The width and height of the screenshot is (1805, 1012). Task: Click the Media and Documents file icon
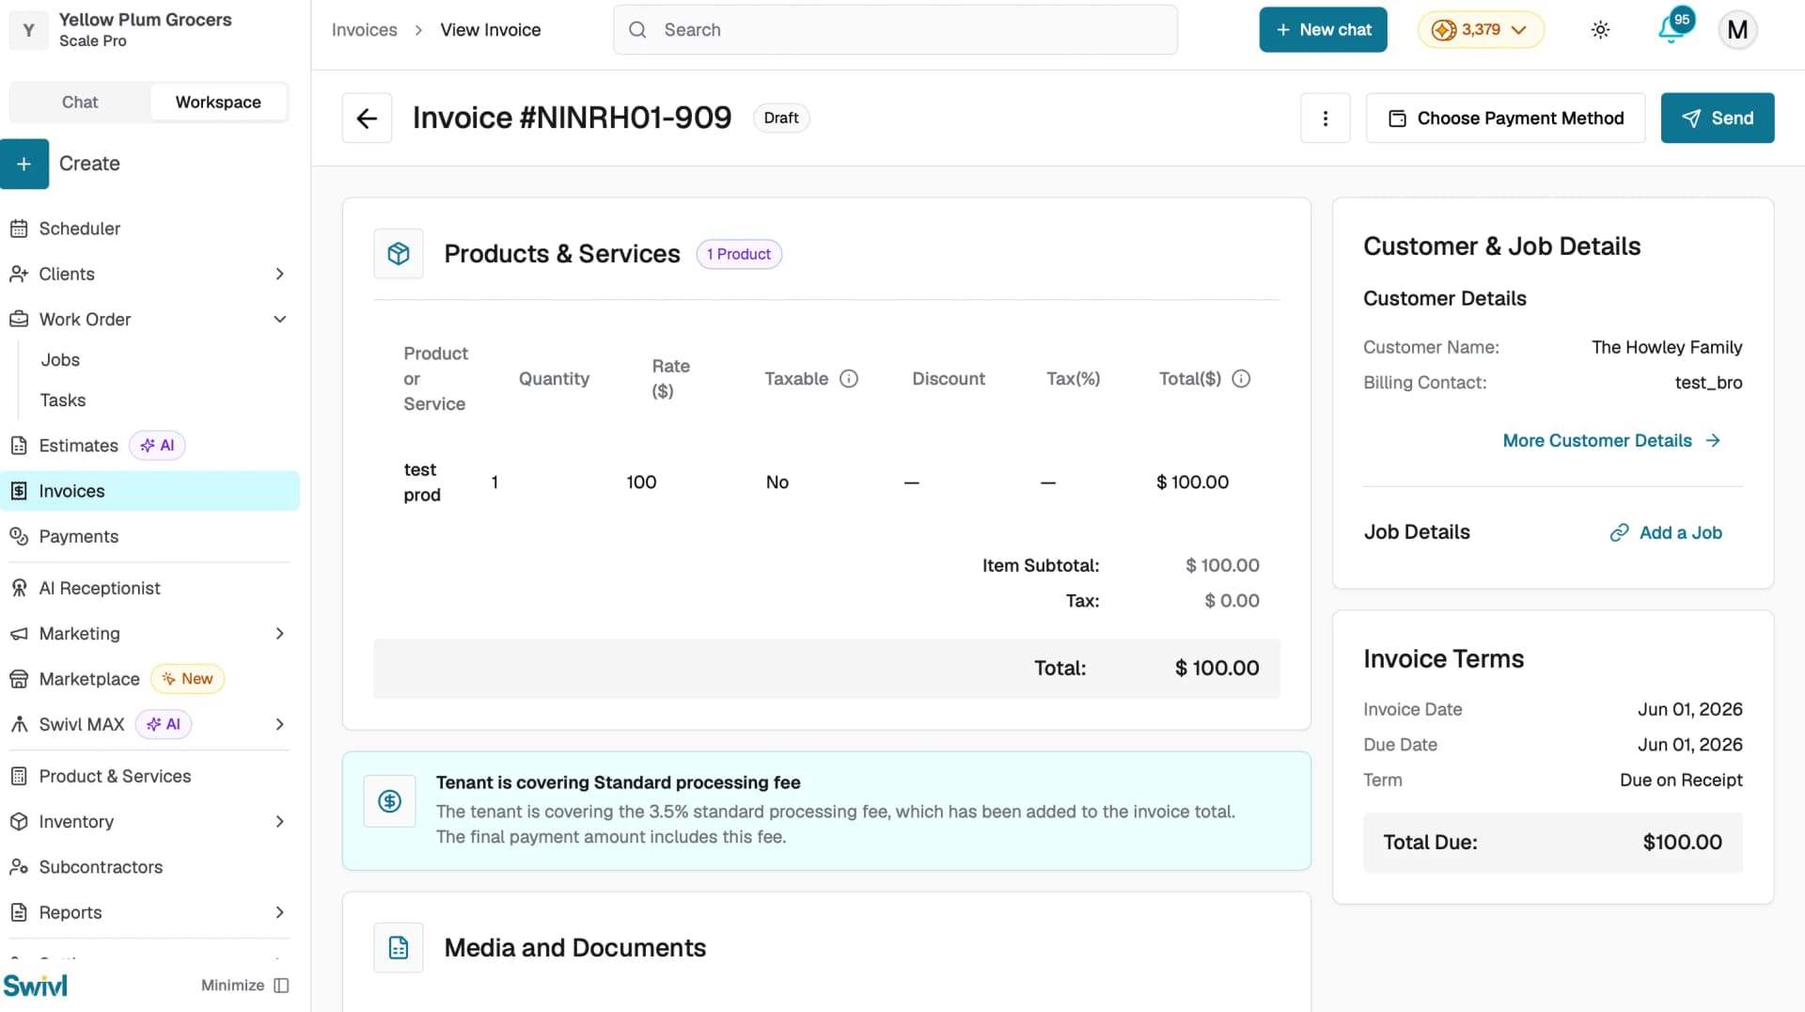[x=399, y=947]
